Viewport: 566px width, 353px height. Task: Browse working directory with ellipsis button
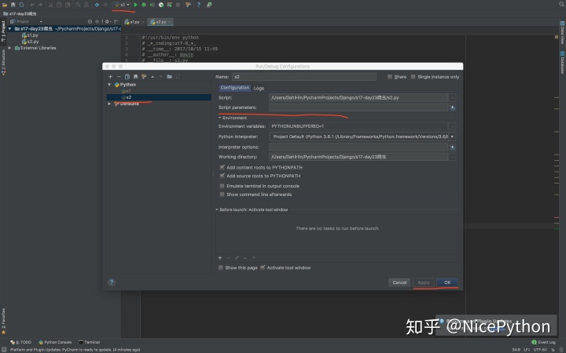click(x=452, y=157)
